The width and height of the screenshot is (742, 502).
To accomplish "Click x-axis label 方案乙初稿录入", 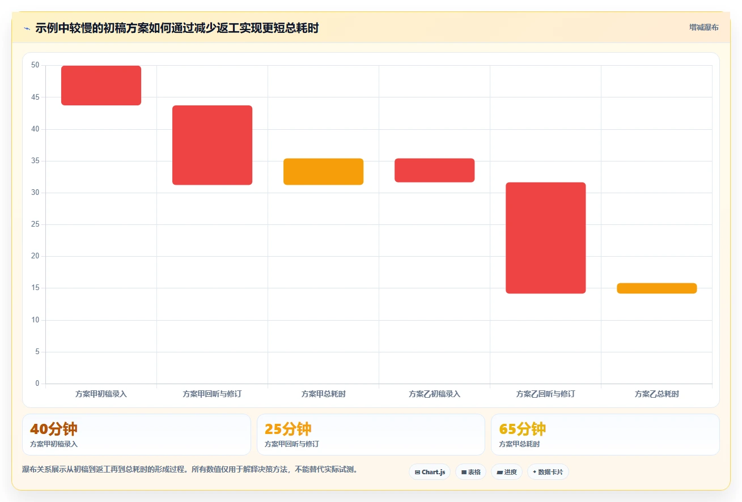I will (x=434, y=394).
